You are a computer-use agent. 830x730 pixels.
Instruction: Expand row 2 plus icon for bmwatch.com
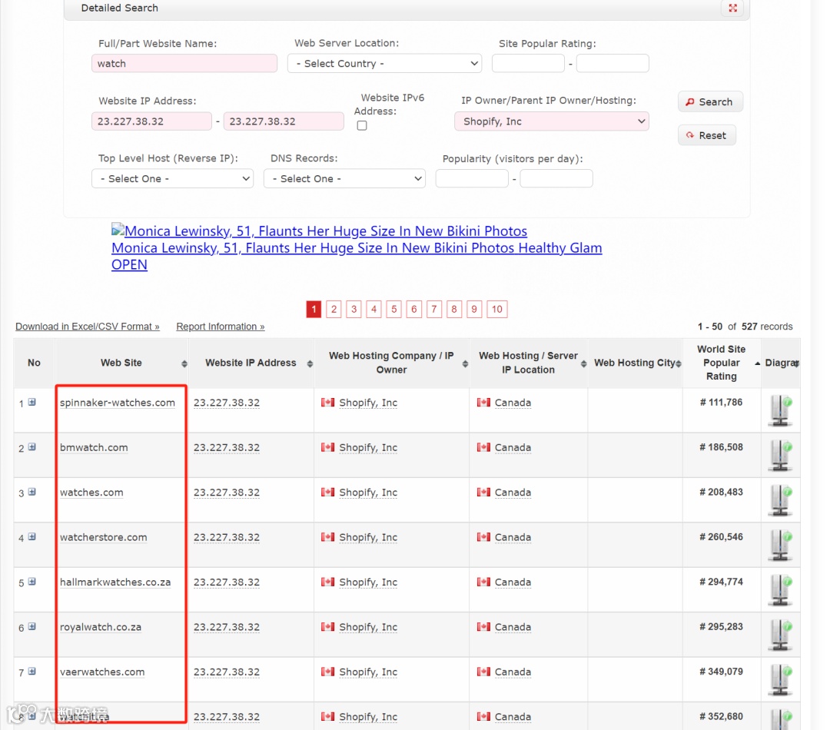tap(32, 447)
